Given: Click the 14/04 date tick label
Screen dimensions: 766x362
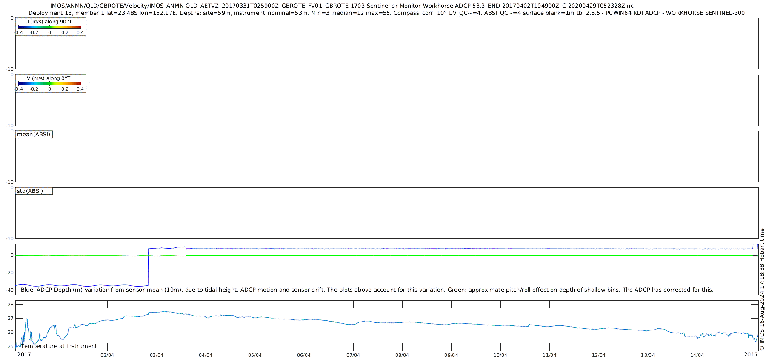Looking at the screenshot, I should pyautogui.click(x=697, y=355).
